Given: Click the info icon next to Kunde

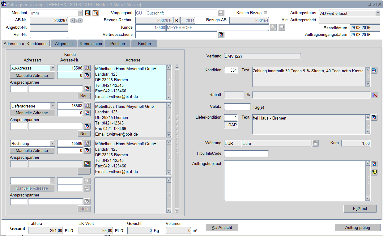Looking at the screenshot, I should 282,27.
